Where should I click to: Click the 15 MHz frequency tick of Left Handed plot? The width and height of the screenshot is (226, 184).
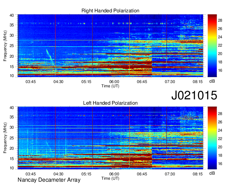click(12, 159)
